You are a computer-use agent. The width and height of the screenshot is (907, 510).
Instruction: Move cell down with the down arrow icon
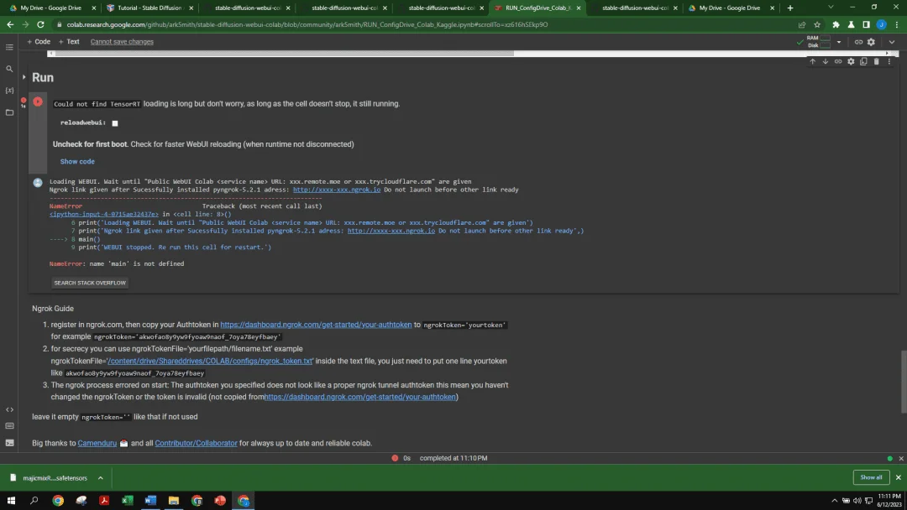825,62
